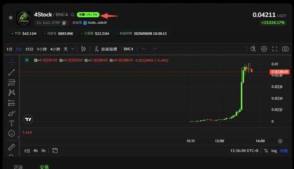
Task: Copy the contract address with copy icon
Action: [64, 22]
